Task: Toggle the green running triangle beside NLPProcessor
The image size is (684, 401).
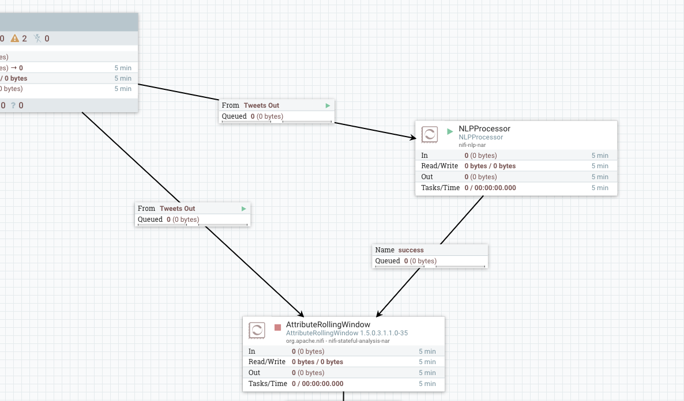Action: [449, 130]
